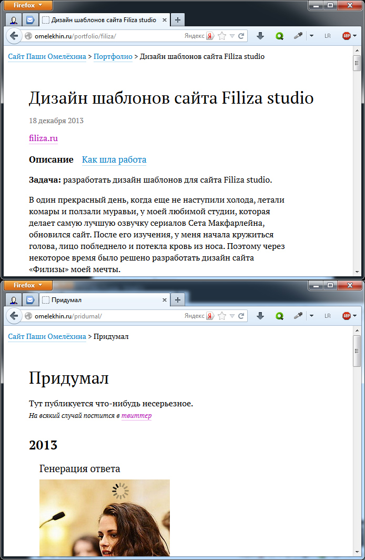Click pinned mail tab in top window

coord(31,20)
